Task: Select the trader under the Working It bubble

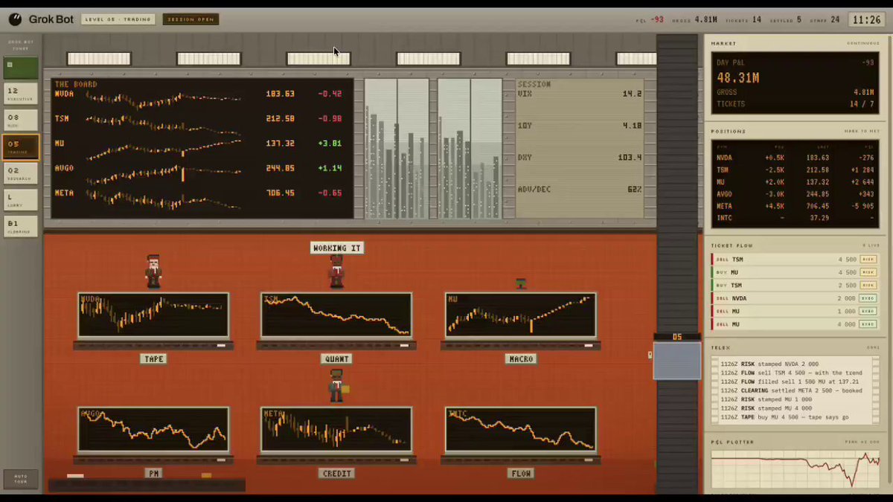Action: [336, 271]
